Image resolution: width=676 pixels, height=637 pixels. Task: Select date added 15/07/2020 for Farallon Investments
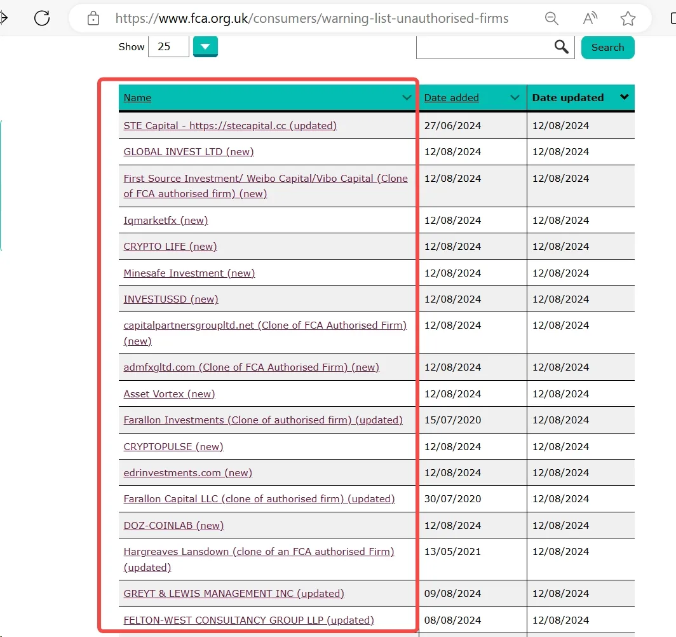(x=452, y=420)
